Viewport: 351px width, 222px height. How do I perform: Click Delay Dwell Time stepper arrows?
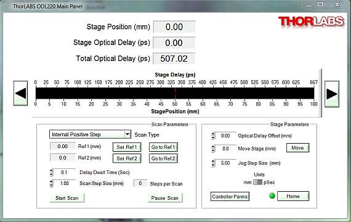51,173
